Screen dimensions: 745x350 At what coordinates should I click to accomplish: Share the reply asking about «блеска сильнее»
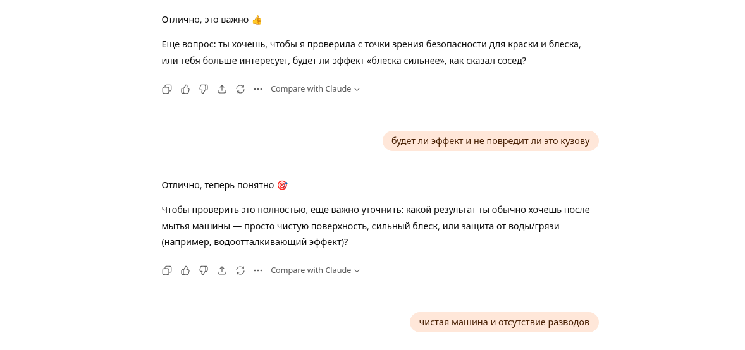tap(222, 89)
